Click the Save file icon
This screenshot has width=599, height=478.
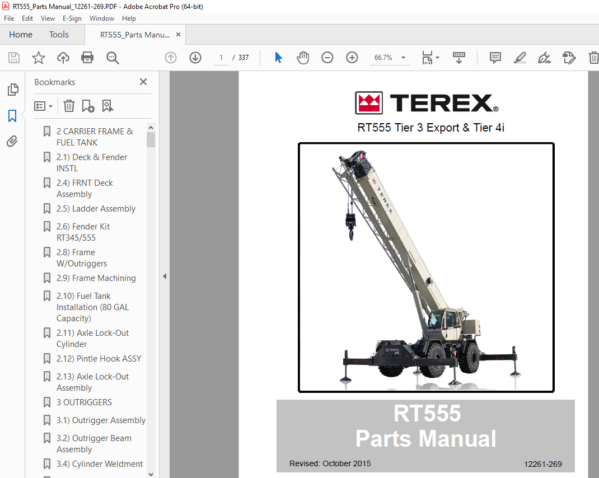click(14, 58)
